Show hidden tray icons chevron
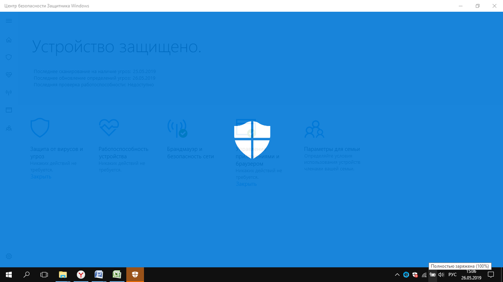Screen dimensions: 503x282 click(x=397, y=274)
